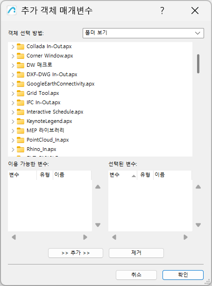Viewport: 212px width, 286px height.
Task: Expand the MEP 라이브러리 folder
Action: coord(13,131)
